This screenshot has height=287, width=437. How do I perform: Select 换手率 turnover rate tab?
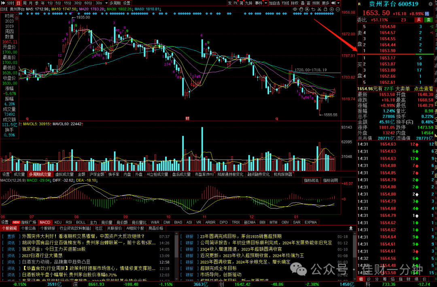click(x=114, y=174)
